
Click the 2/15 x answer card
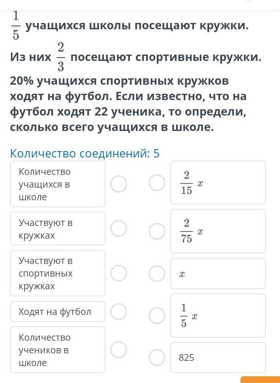(x=218, y=182)
